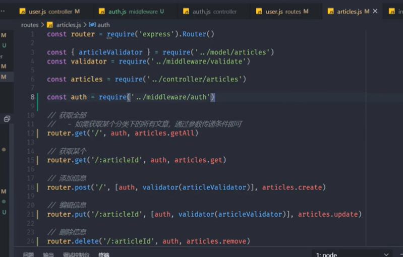Open the 1: node terminal dropdown
This screenshot has width=403, height=257.
352,254
